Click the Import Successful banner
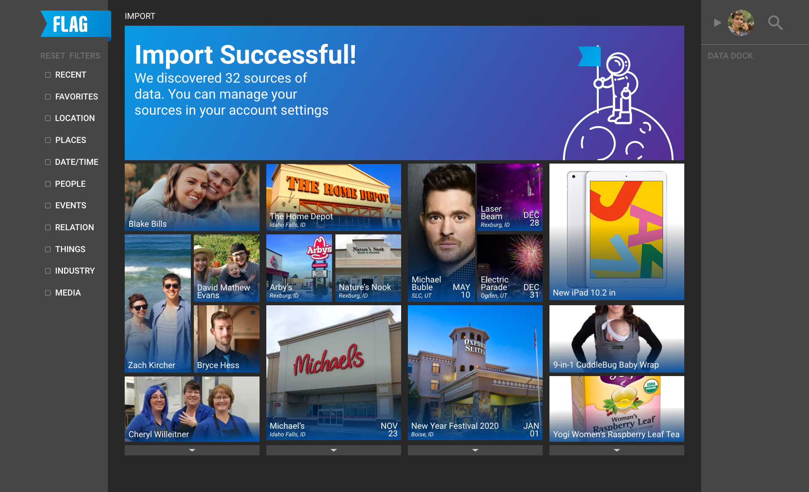Image resolution: width=809 pixels, height=492 pixels. click(x=404, y=93)
